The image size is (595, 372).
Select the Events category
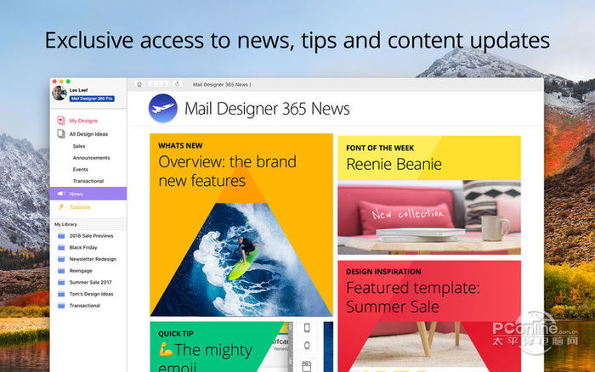coord(81,170)
